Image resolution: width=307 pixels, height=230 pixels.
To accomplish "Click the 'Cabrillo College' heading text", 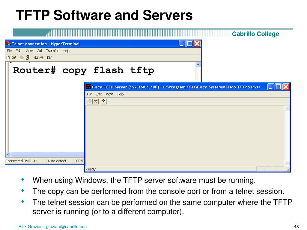I will (255, 34).
